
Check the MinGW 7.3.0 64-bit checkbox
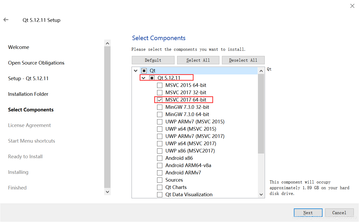pos(160,114)
